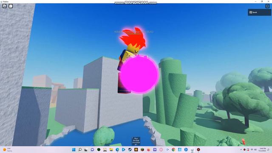The width and height of the screenshot is (272, 153).
Task: Open File Explorer from the taskbar
Action: coord(111,150)
